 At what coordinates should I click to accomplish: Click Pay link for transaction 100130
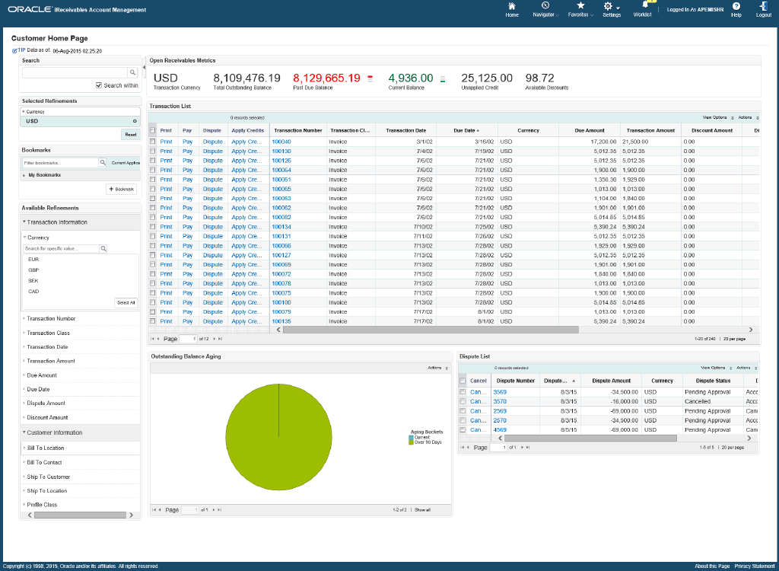point(187,152)
